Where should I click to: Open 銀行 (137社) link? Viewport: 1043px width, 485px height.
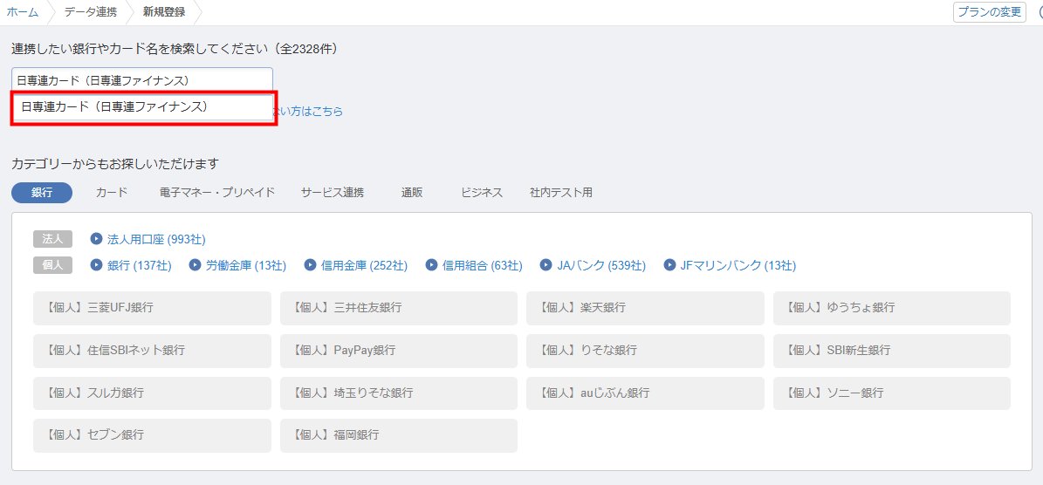[x=140, y=265]
